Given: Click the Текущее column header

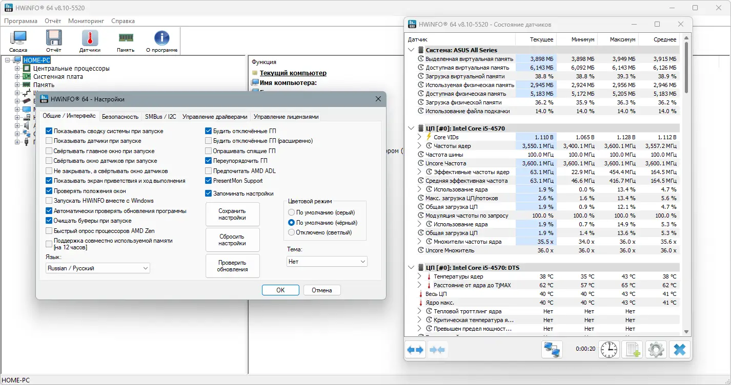Looking at the screenshot, I should coord(536,39).
